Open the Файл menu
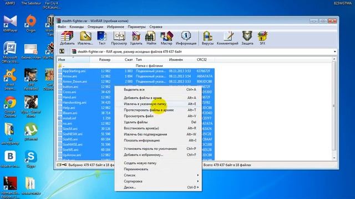 point(62,27)
